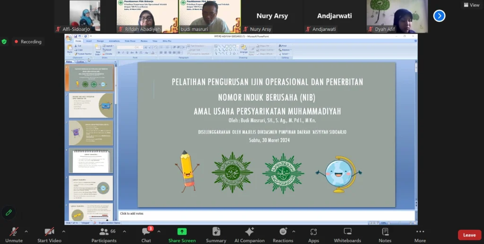Toggle Justify alignment in Paragraph group
Screen dimensions: 484x244
coord(174,52)
